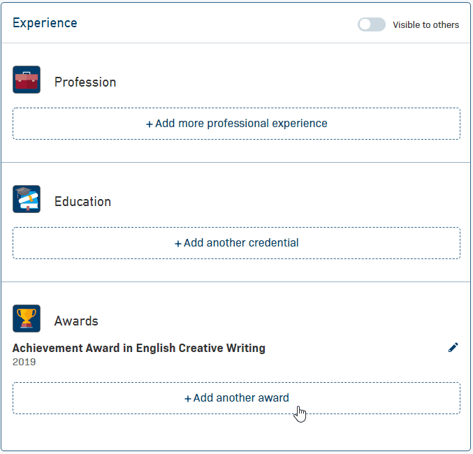Click the 2019 award year text
Image resolution: width=473 pixels, height=454 pixels.
pyautogui.click(x=24, y=362)
